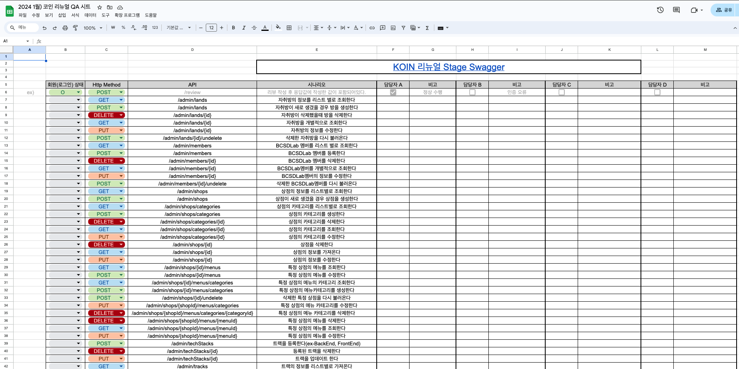Open the font 기본값 dropdown
The width and height of the screenshot is (739, 369).
click(179, 28)
